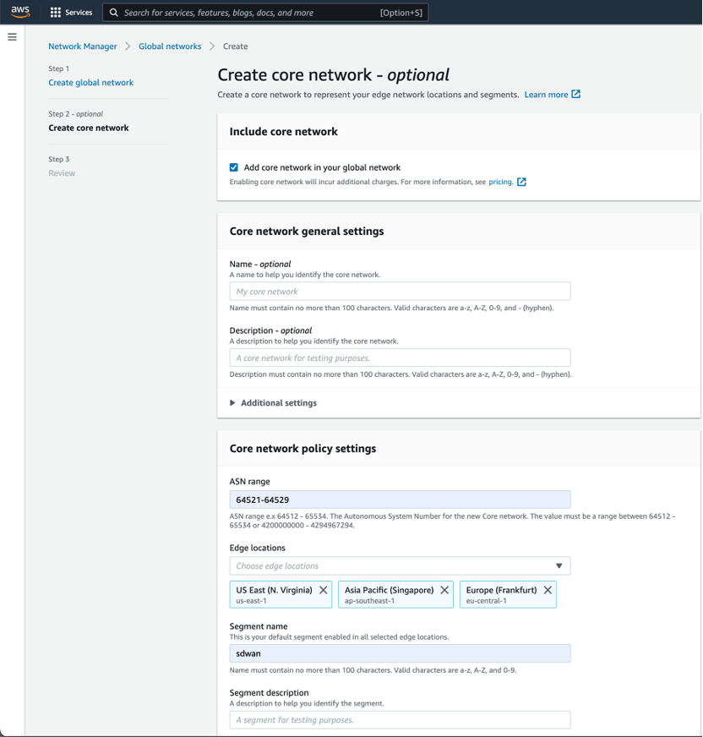703x737 pixels.
Task: Remove the Asia Pacific (Singapore) edge location
Action: (444, 590)
